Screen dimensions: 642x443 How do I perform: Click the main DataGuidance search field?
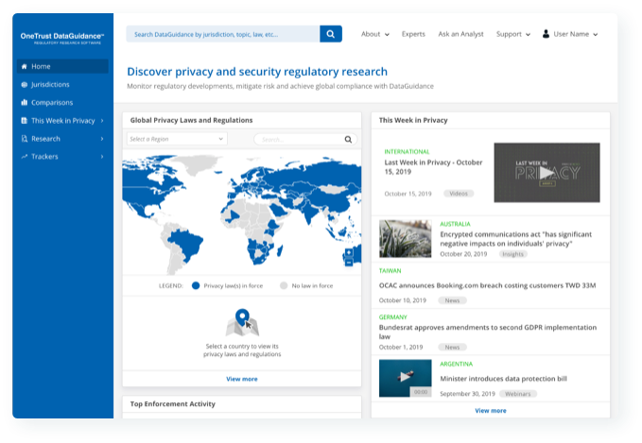pyautogui.click(x=223, y=34)
